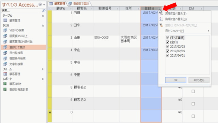Uncheck the (すべて選択) checkbox
Screen dimensions: 218x123
click(168, 38)
